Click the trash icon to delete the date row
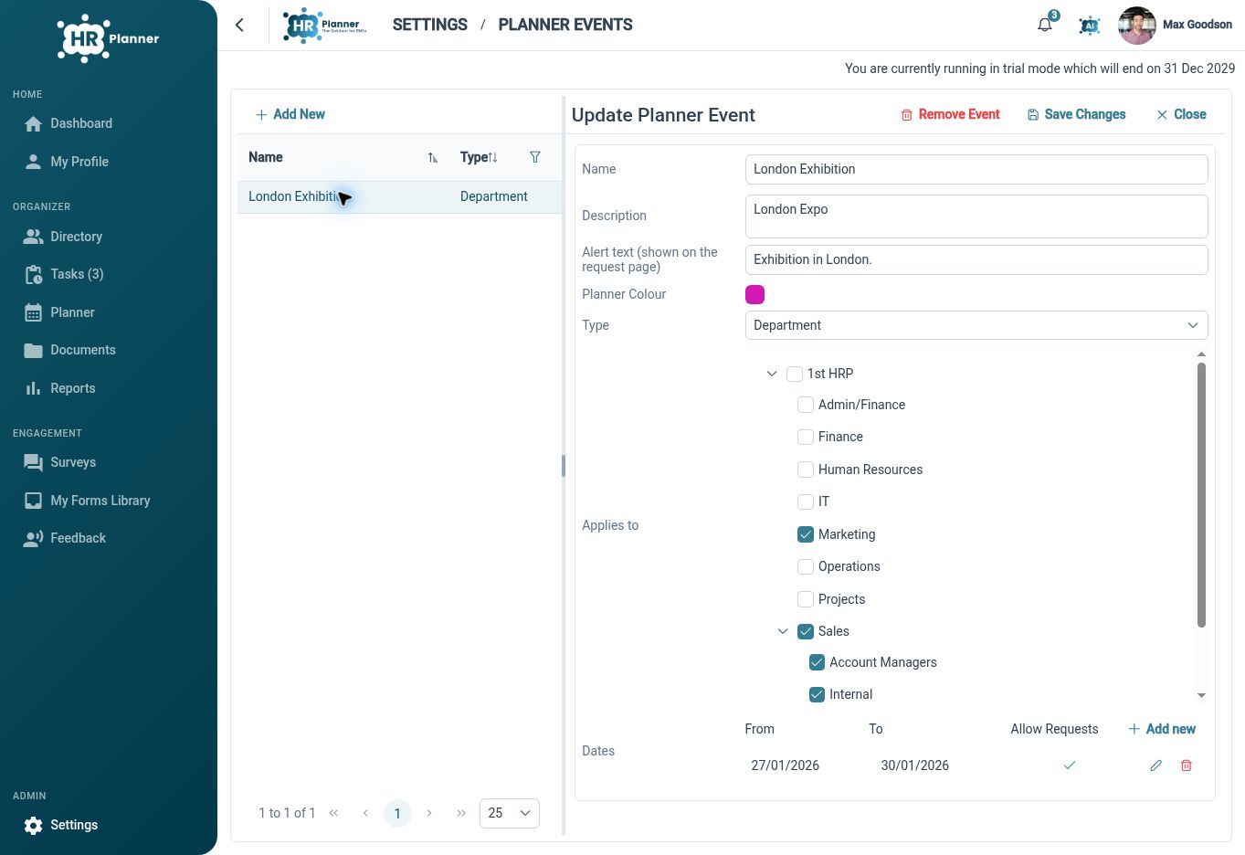The width and height of the screenshot is (1245, 855). click(1187, 765)
